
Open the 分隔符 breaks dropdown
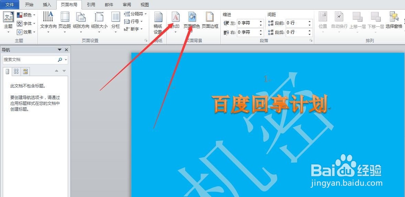click(x=135, y=14)
